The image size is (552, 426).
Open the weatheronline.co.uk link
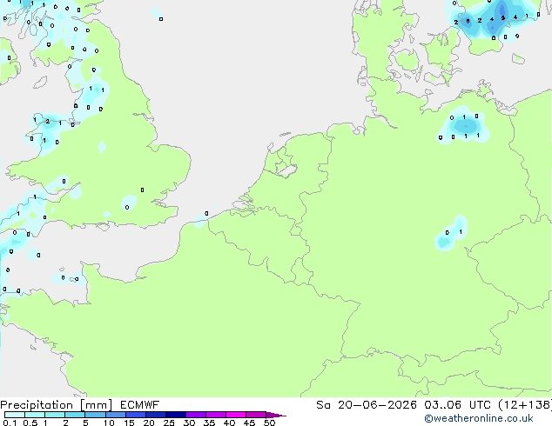(x=479, y=418)
